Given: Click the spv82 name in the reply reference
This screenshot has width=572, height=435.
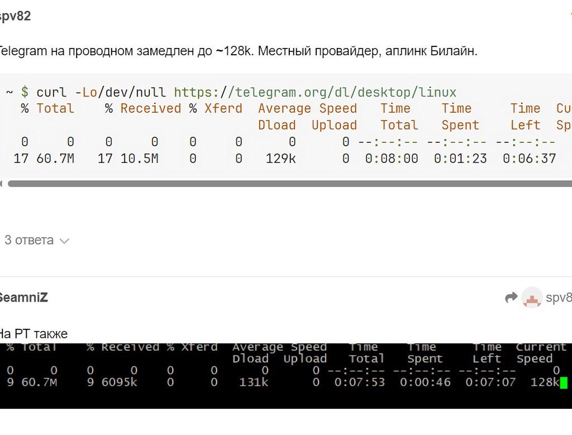Looking at the screenshot, I should click(558, 298).
